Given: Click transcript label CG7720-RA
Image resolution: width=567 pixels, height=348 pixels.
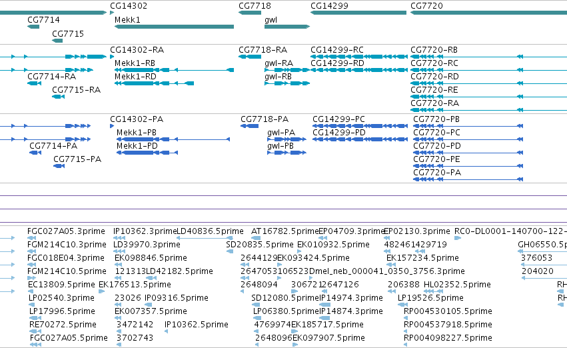Looking at the screenshot, I should [x=434, y=103].
